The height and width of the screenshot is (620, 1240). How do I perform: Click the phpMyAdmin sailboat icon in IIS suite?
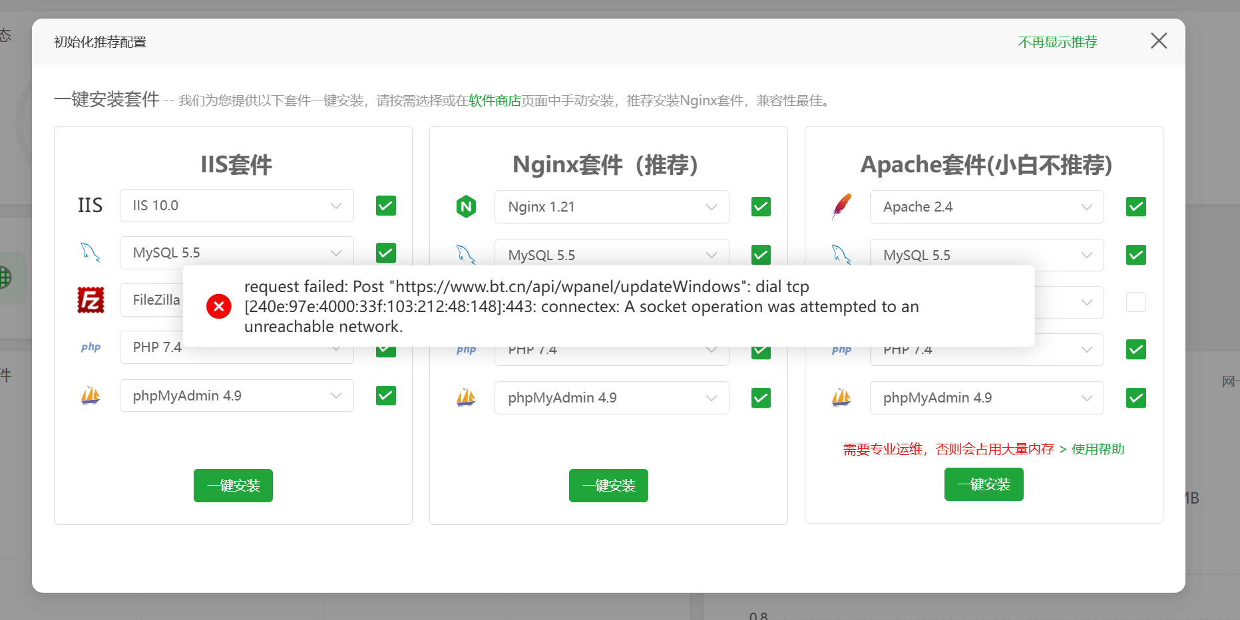[91, 396]
